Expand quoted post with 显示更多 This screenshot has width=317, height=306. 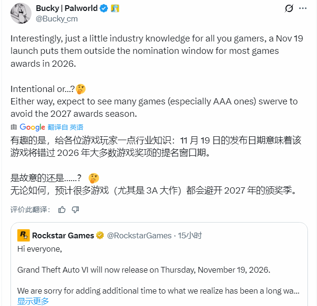pos(33,301)
